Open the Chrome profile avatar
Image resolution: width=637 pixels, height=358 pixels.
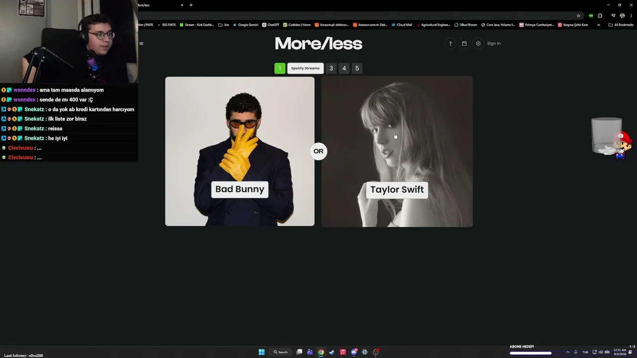[622, 15]
